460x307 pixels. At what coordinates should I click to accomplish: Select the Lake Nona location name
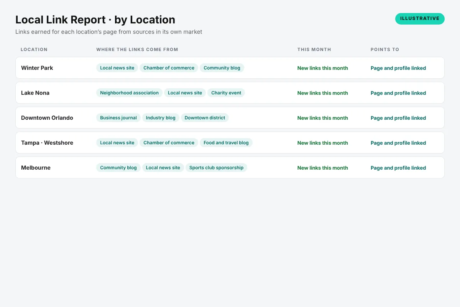(x=35, y=93)
